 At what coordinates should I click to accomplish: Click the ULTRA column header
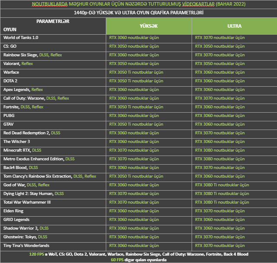tap(235, 26)
